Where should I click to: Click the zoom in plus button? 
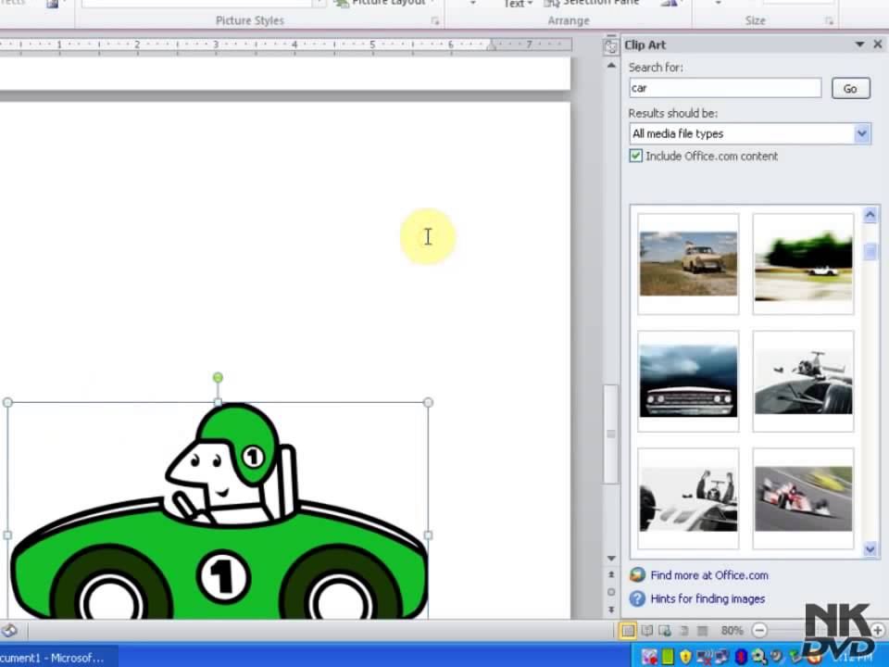pyautogui.click(x=878, y=631)
